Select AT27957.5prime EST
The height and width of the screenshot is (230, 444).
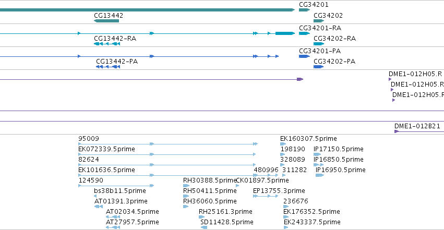coord(113,227)
